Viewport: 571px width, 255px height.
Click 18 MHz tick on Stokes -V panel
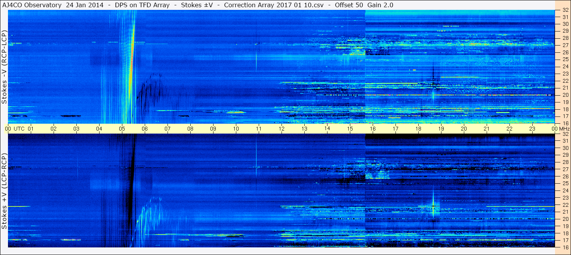[565, 109]
